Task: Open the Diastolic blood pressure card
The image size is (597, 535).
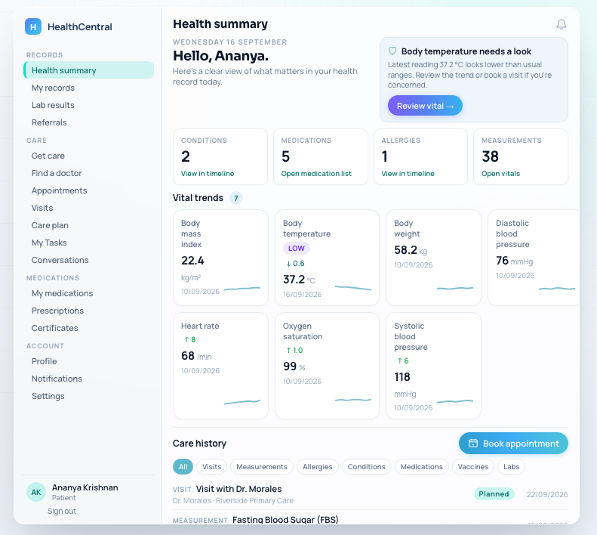Action: click(534, 258)
